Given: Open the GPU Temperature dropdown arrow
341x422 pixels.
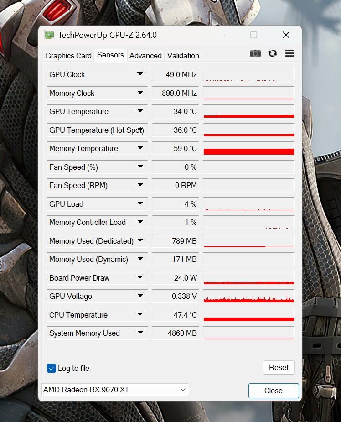Looking at the screenshot, I should click(140, 110).
